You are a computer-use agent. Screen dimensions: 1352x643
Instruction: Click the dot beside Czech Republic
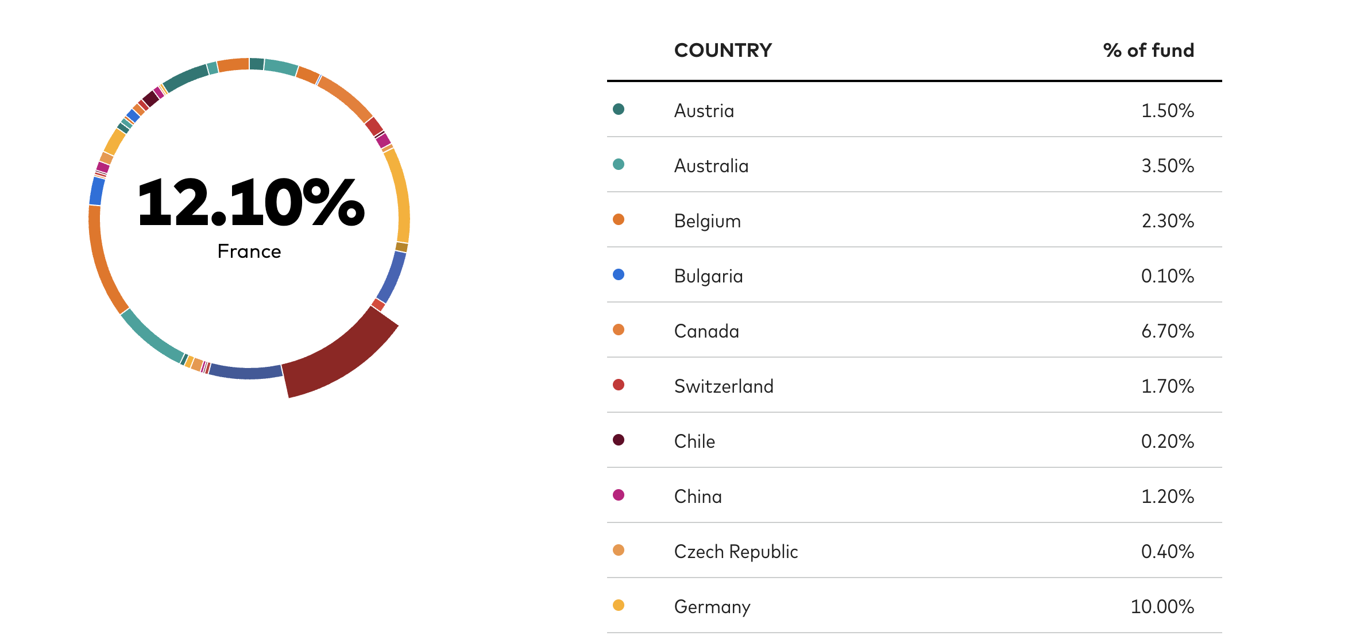[619, 550]
